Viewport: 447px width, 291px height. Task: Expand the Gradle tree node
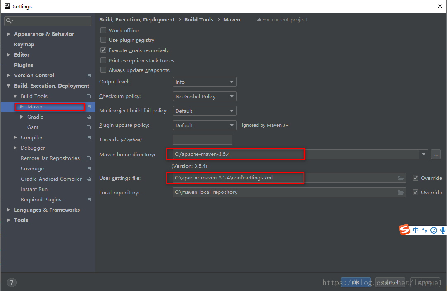click(22, 117)
